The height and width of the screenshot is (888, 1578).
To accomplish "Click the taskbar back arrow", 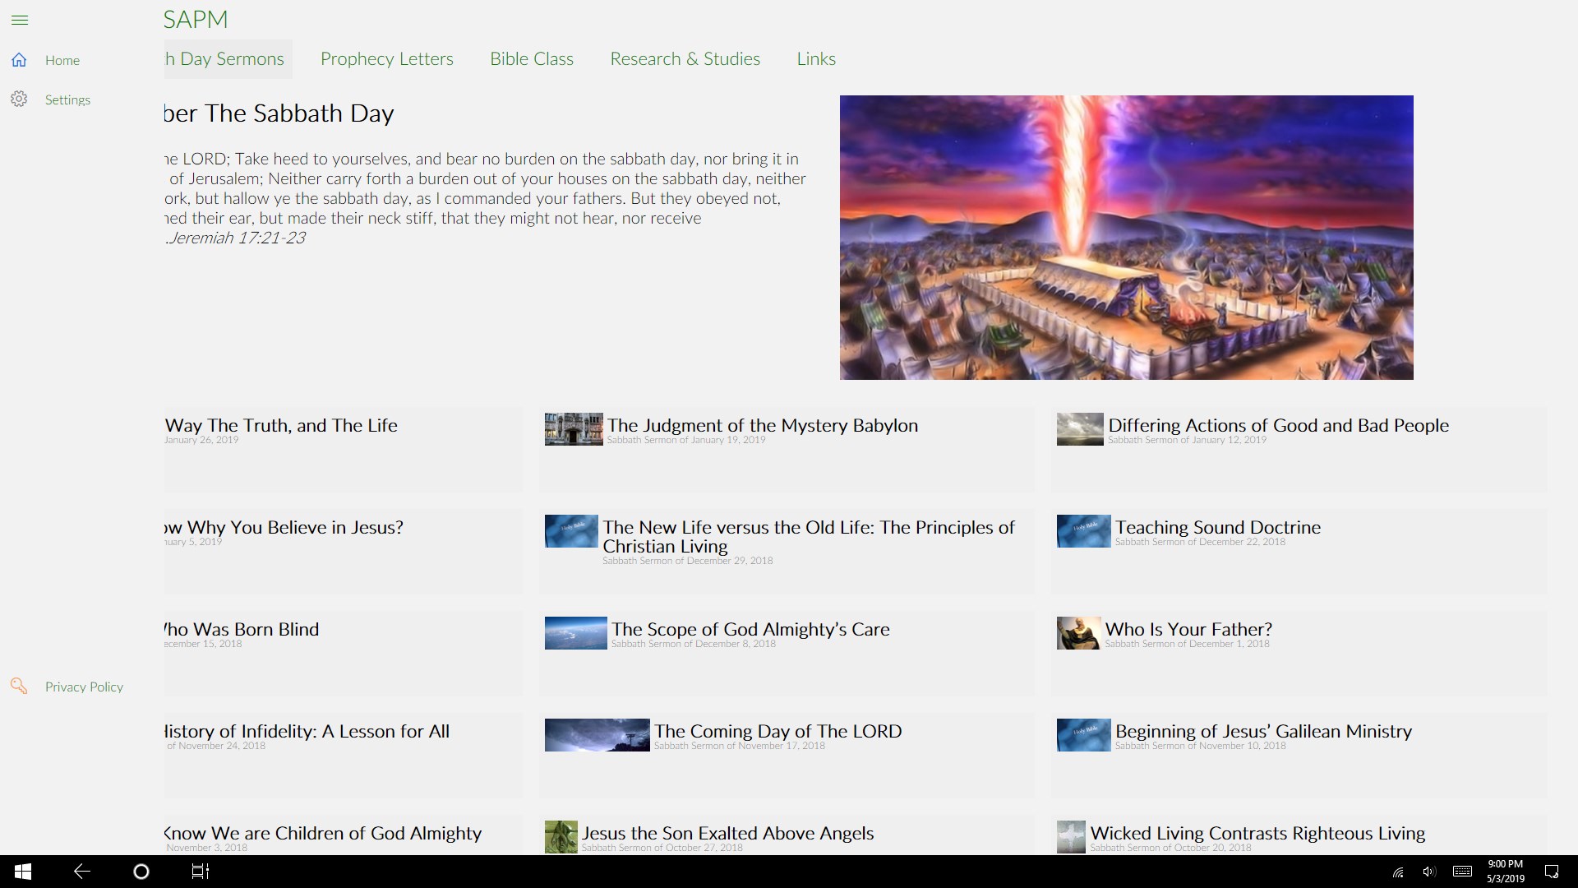I will coord(82,872).
